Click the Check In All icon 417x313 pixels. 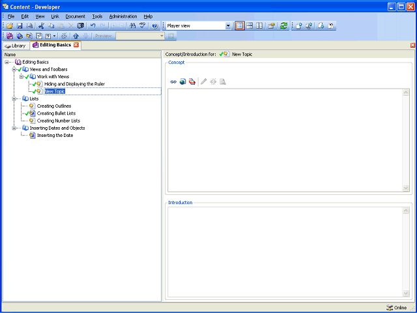coord(309,26)
